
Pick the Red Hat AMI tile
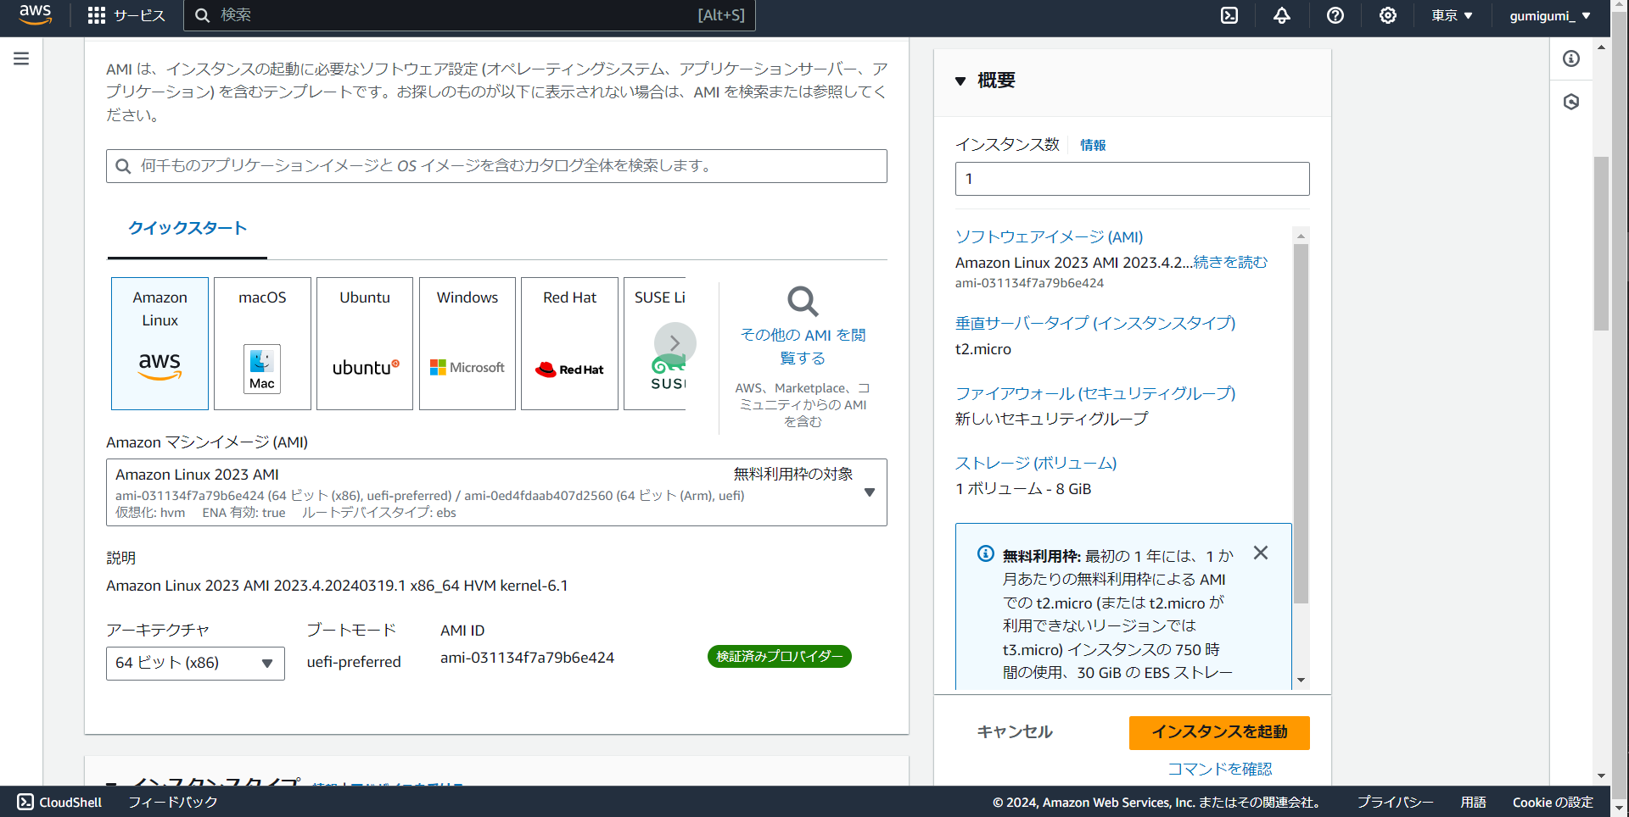click(x=568, y=342)
